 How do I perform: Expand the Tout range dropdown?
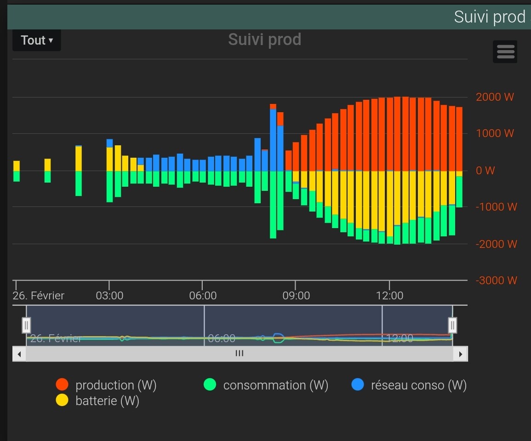coord(37,40)
